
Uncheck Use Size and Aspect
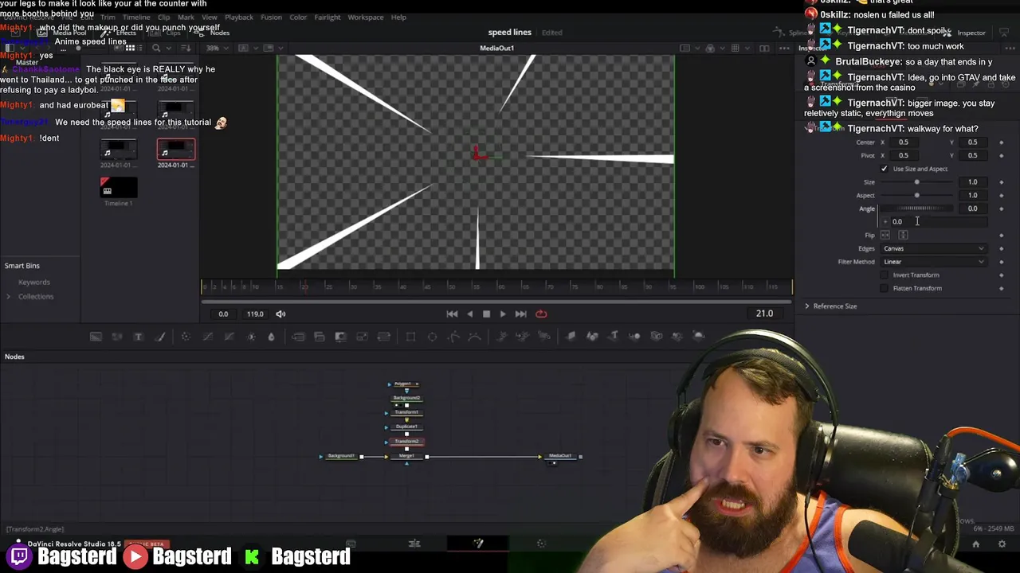(884, 169)
